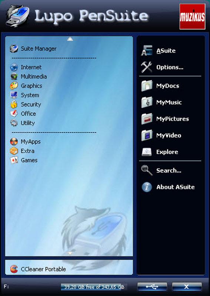Viewport: 210px width, 296px height.
Task: Click the MyPictures folder icon
Action: [x=147, y=119]
